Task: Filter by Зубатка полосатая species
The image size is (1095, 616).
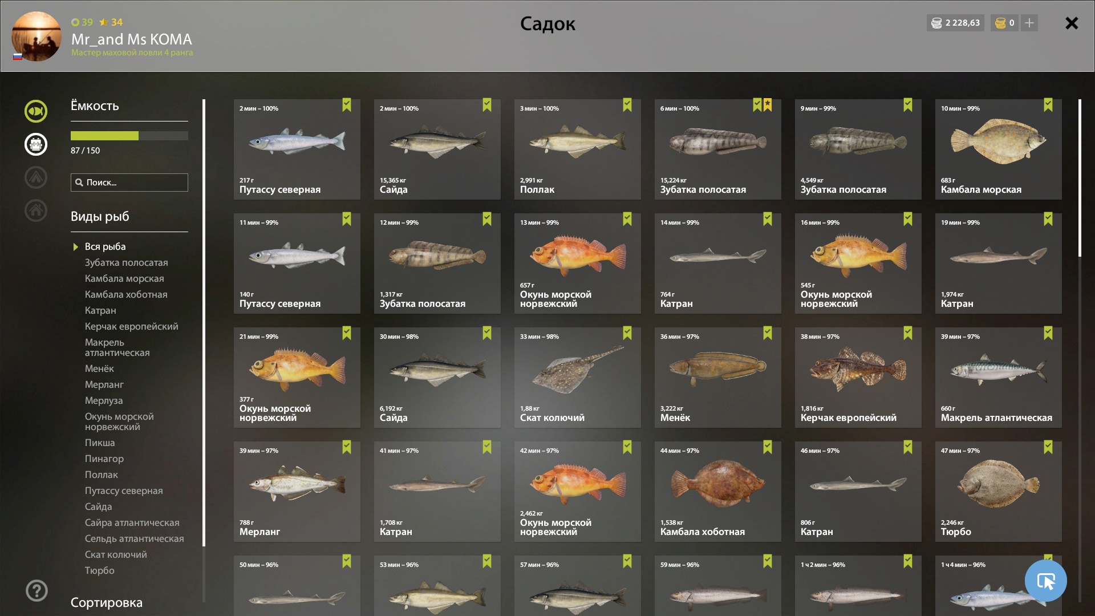Action: click(x=127, y=262)
